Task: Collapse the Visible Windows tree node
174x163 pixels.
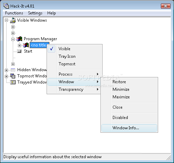Action: (7, 20)
